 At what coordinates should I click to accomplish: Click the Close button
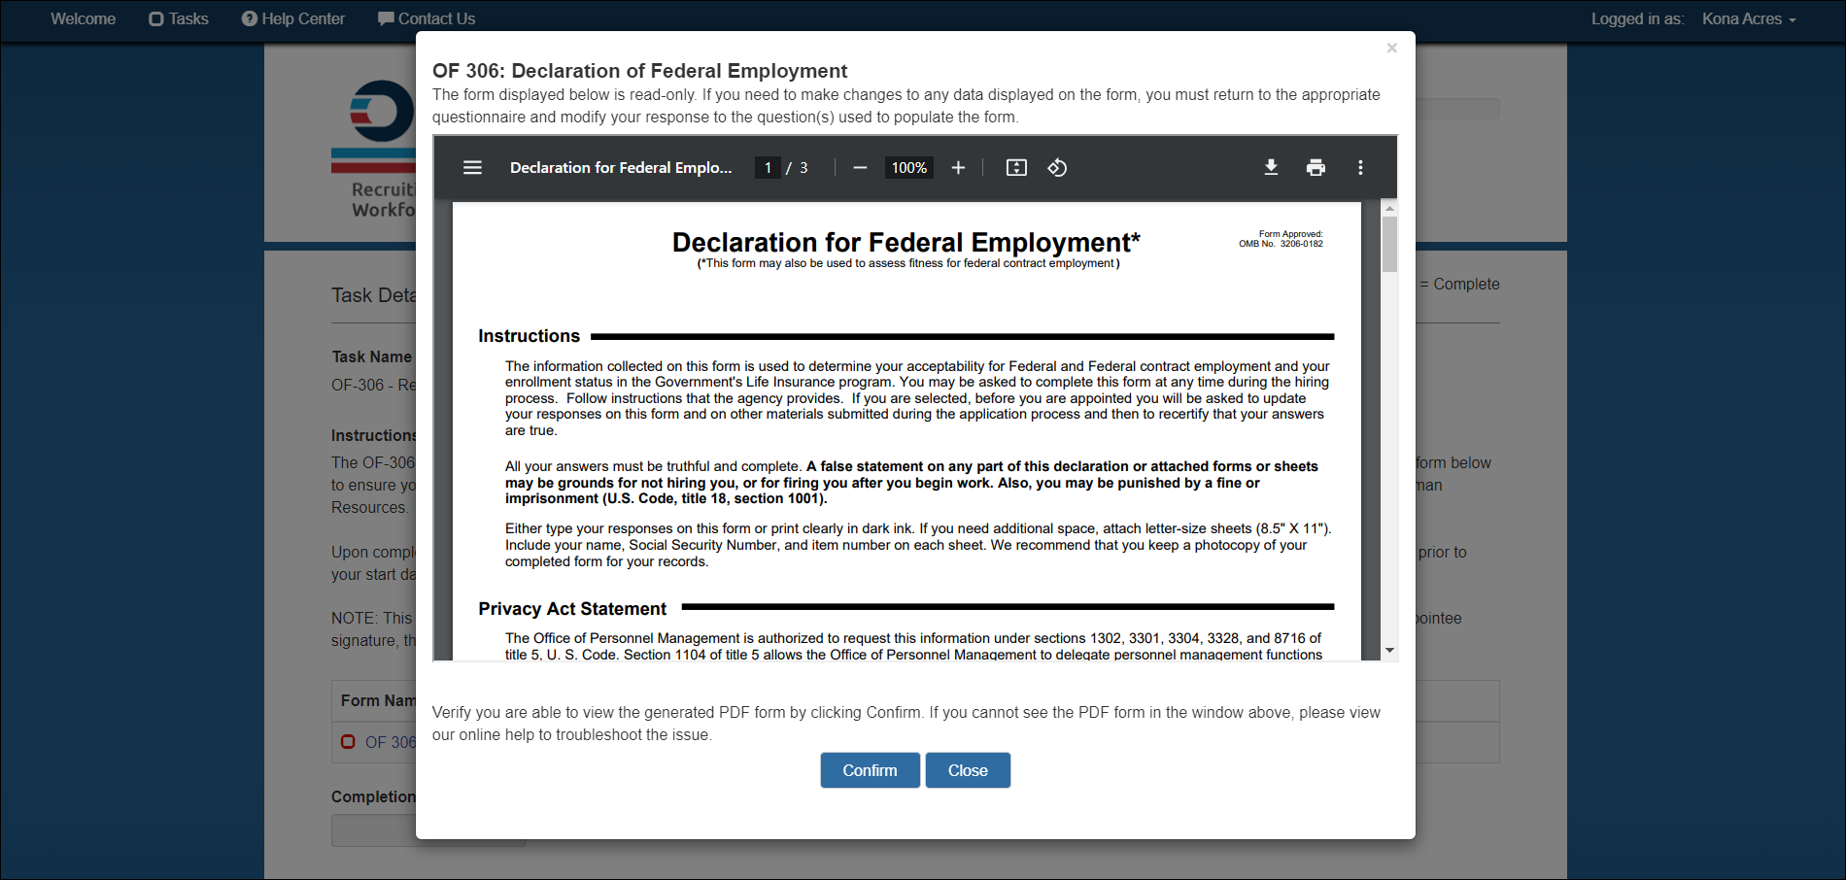point(968,770)
